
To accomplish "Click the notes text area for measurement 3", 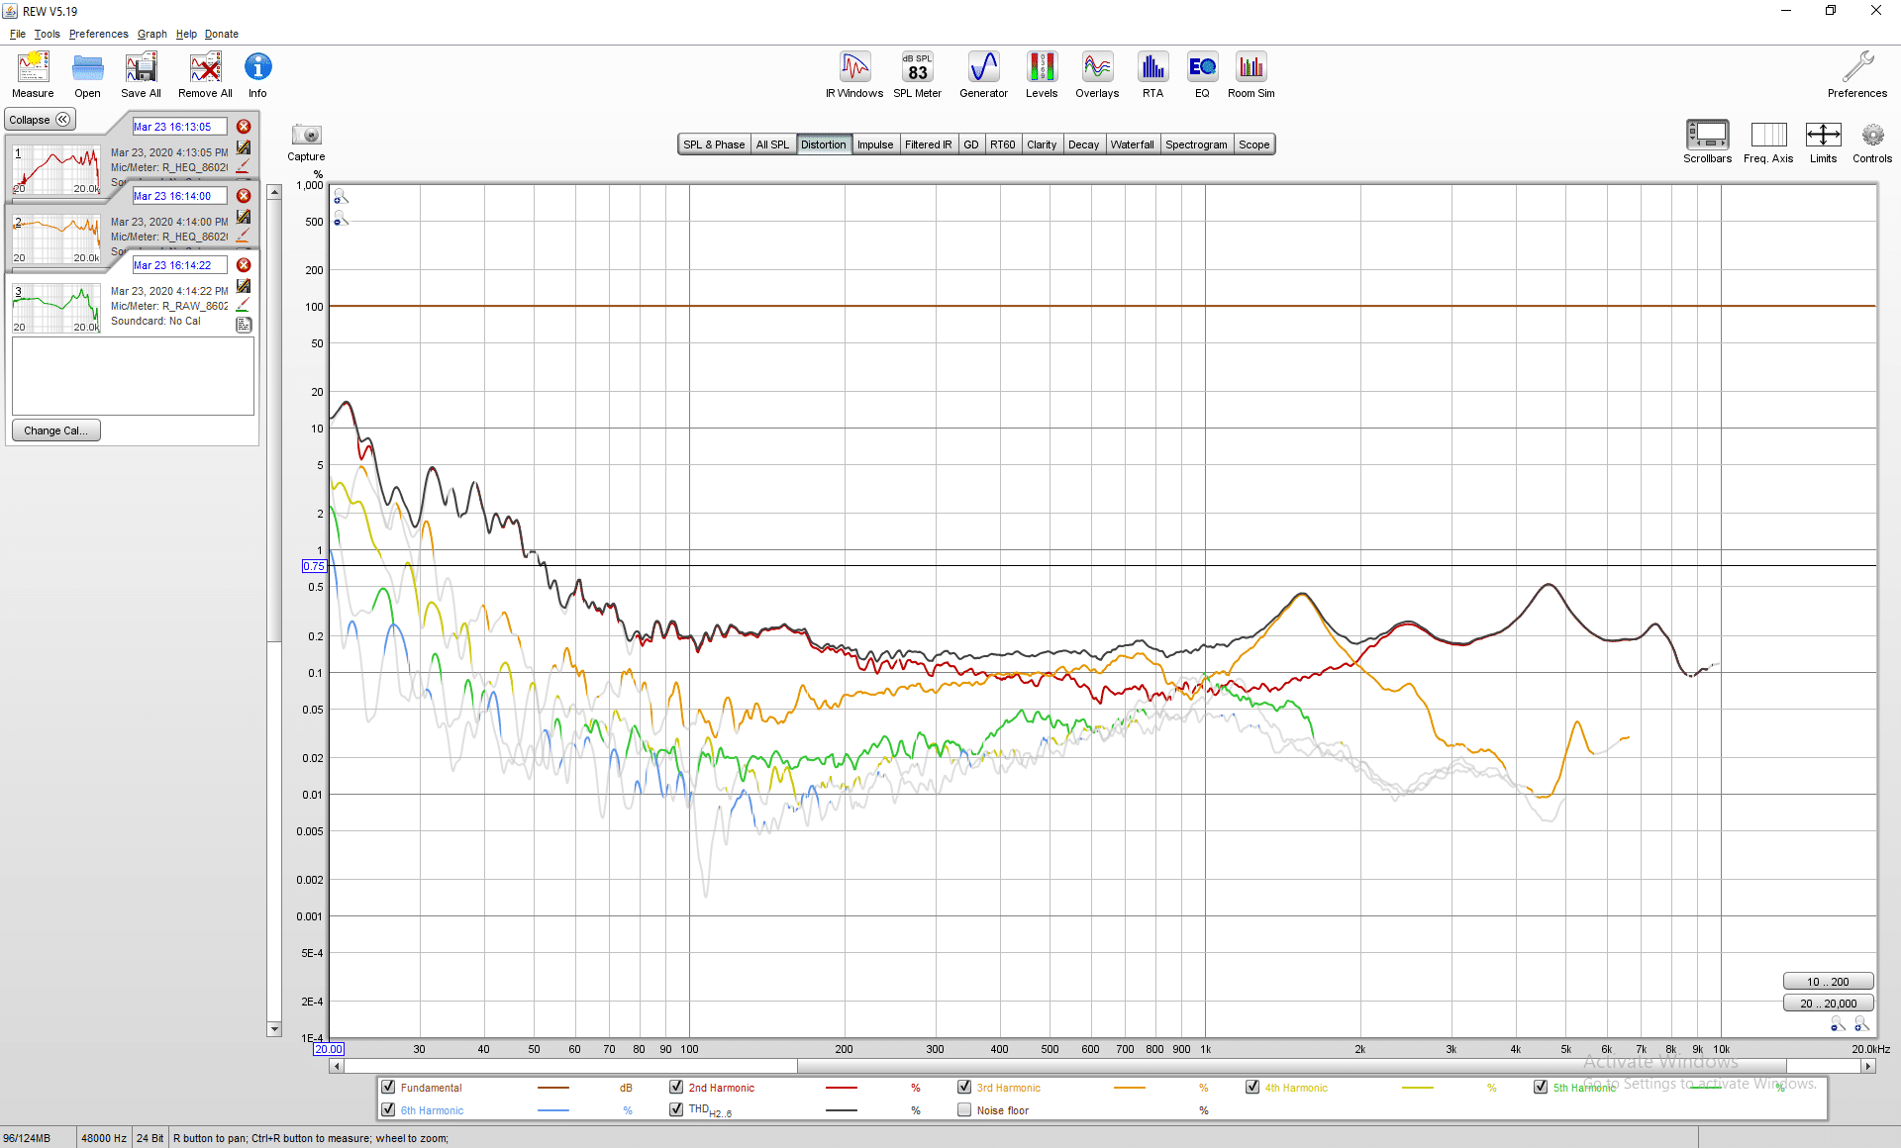I will [133, 376].
